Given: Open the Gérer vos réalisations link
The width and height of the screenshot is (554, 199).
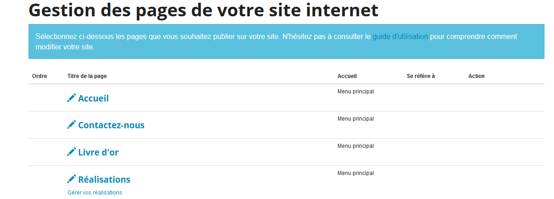Looking at the screenshot, I should coord(95,193).
